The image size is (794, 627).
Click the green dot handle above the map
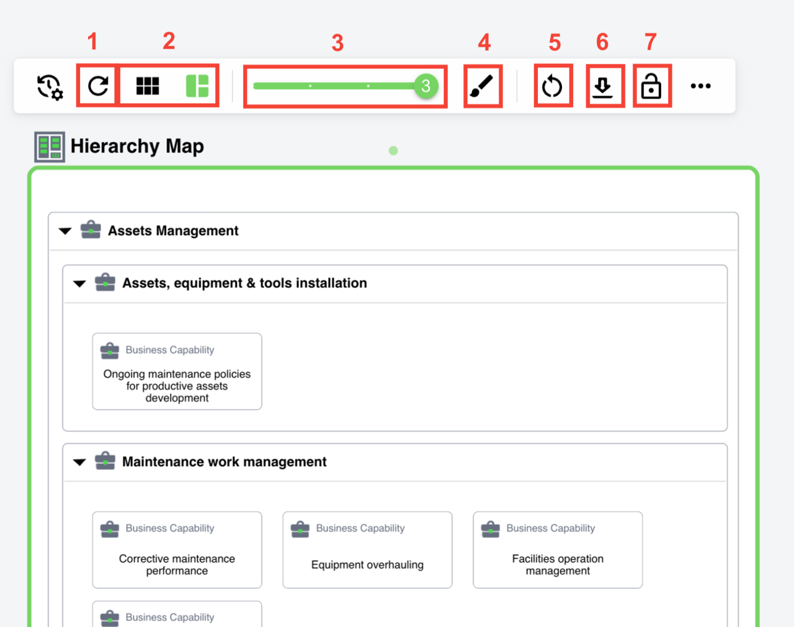(393, 151)
